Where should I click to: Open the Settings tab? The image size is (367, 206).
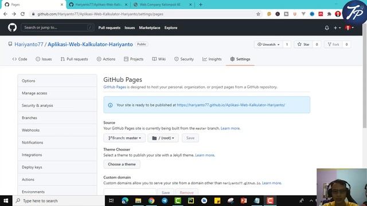[x=240, y=59]
